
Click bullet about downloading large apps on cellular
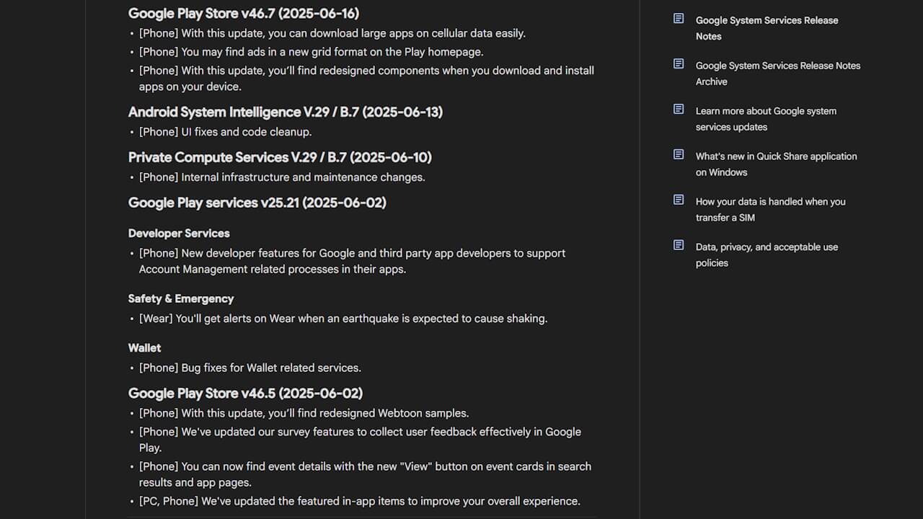(x=332, y=33)
